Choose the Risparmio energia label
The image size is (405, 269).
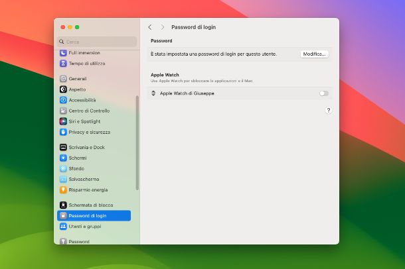click(88, 189)
